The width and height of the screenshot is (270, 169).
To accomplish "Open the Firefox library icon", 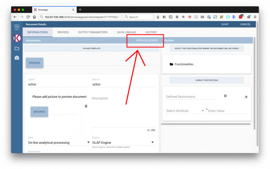I will [x=164, y=17].
